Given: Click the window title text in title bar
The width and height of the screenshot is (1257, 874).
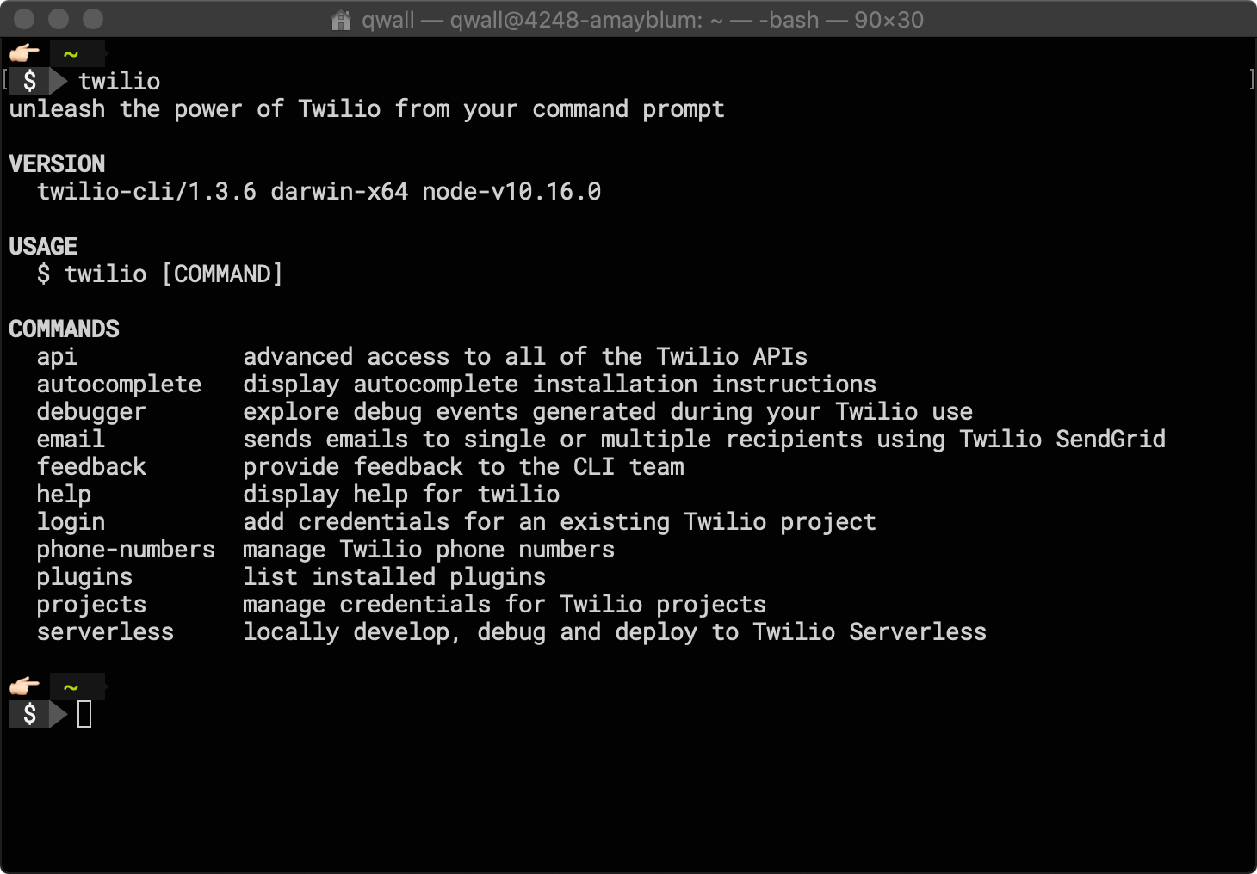Looking at the screenshot, I should click(x=642, y=20).
